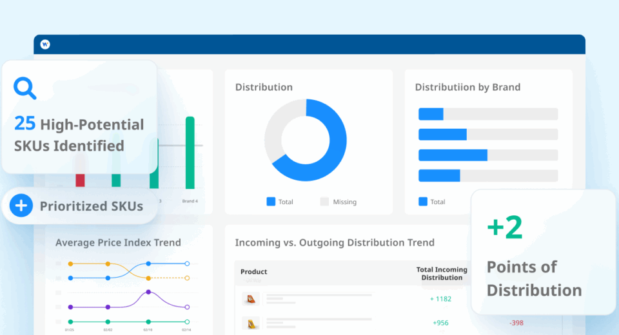The image size is (619, 335).
Task: Click the Product column header
Action: click(x=254, y=271)
